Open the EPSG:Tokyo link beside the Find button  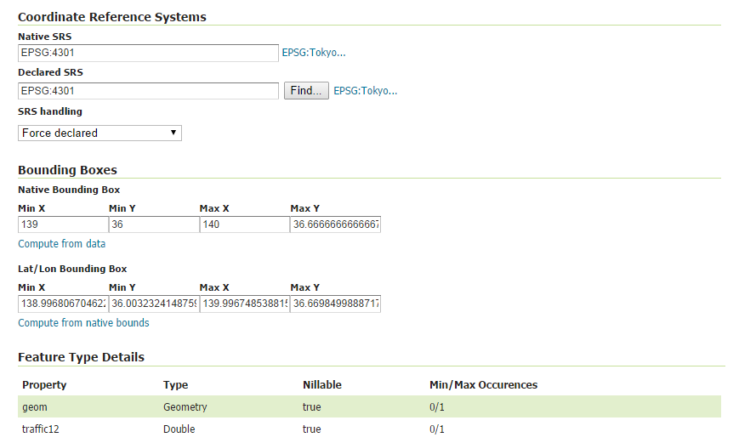(x=365, y=90)
